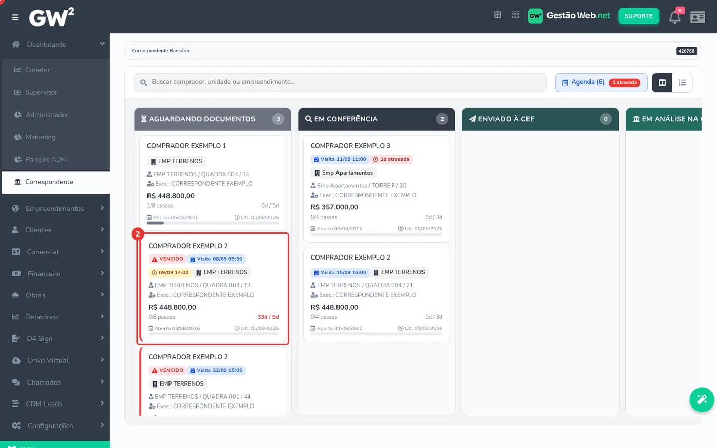Click the search buyer input field

coord(341,82)
